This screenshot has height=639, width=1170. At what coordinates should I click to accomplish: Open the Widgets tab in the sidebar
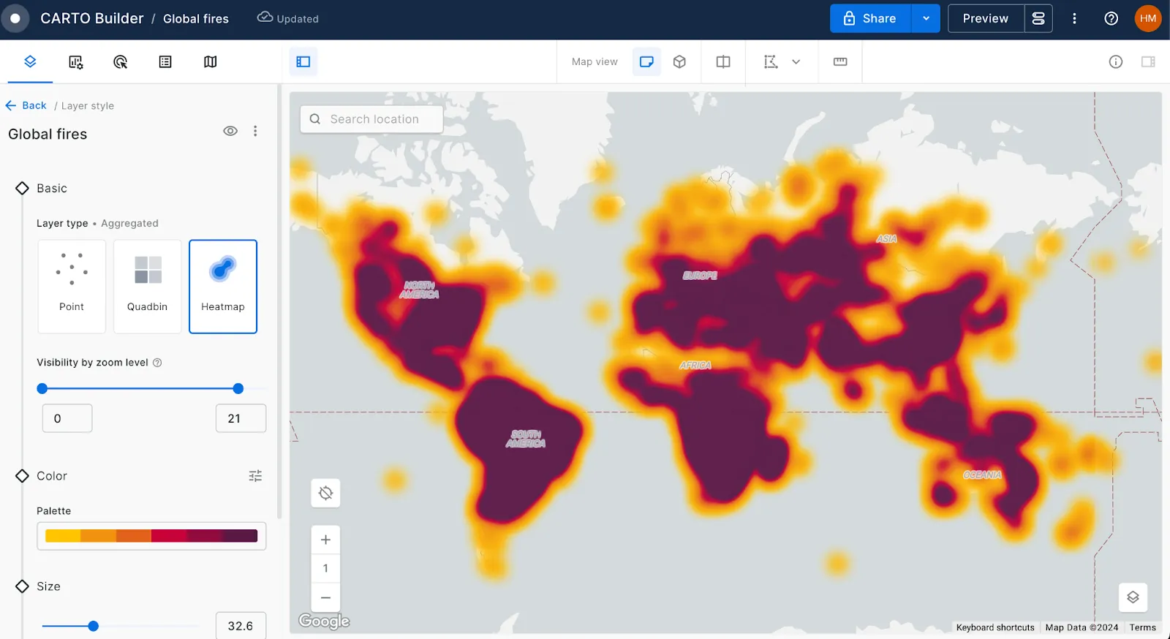75,62
